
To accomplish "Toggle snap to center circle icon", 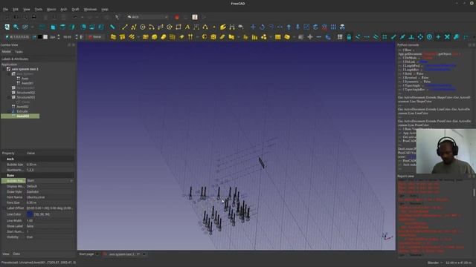I will pyautogui.click(x=429, y=36).
